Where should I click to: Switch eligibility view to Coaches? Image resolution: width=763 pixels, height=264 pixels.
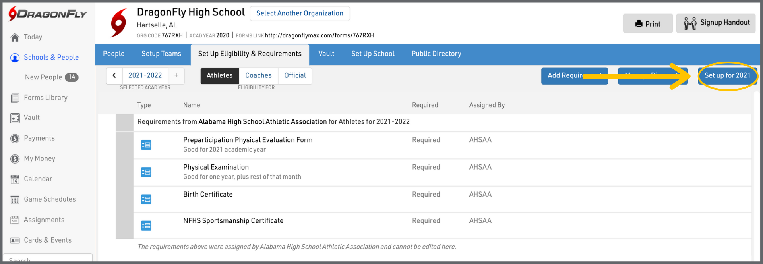(258, 76)
